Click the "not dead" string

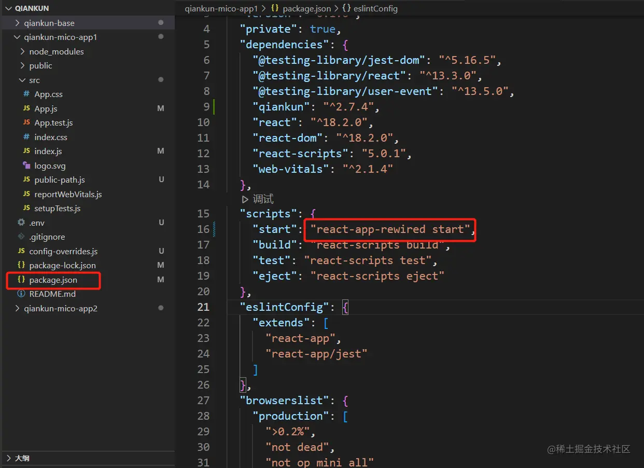[x=297, y=447]
